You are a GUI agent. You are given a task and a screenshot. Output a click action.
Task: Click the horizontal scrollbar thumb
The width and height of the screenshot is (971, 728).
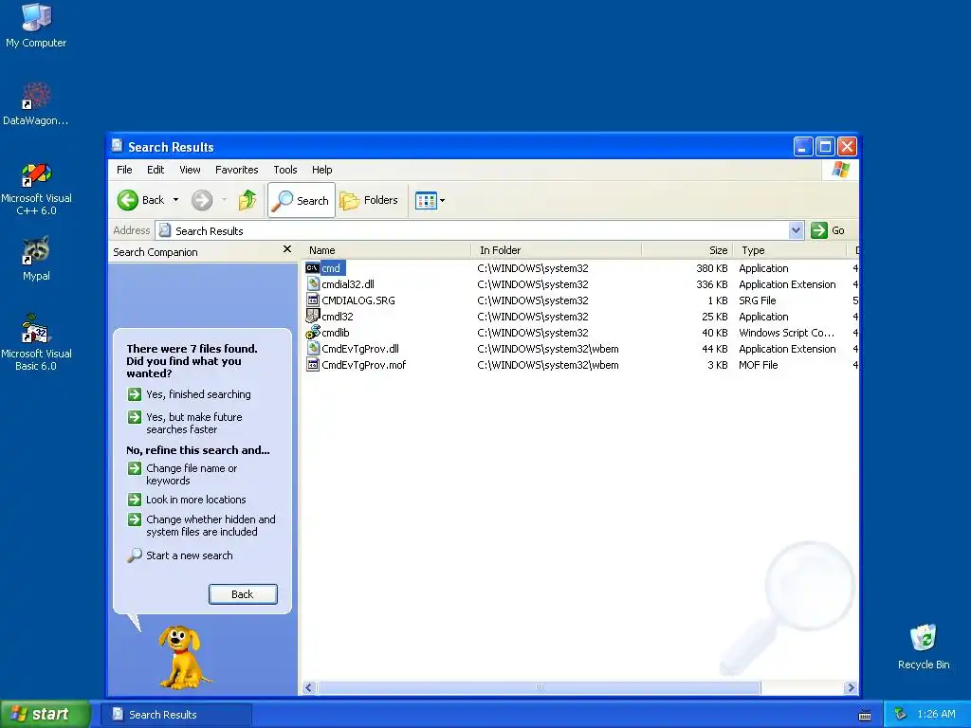(539, 687)
